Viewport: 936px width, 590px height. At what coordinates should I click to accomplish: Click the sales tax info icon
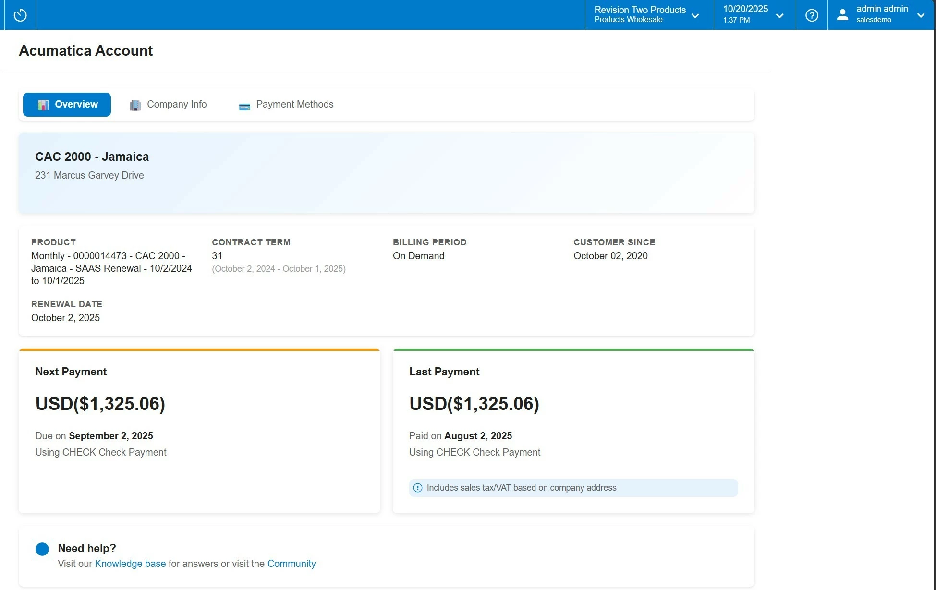(418, 488)
